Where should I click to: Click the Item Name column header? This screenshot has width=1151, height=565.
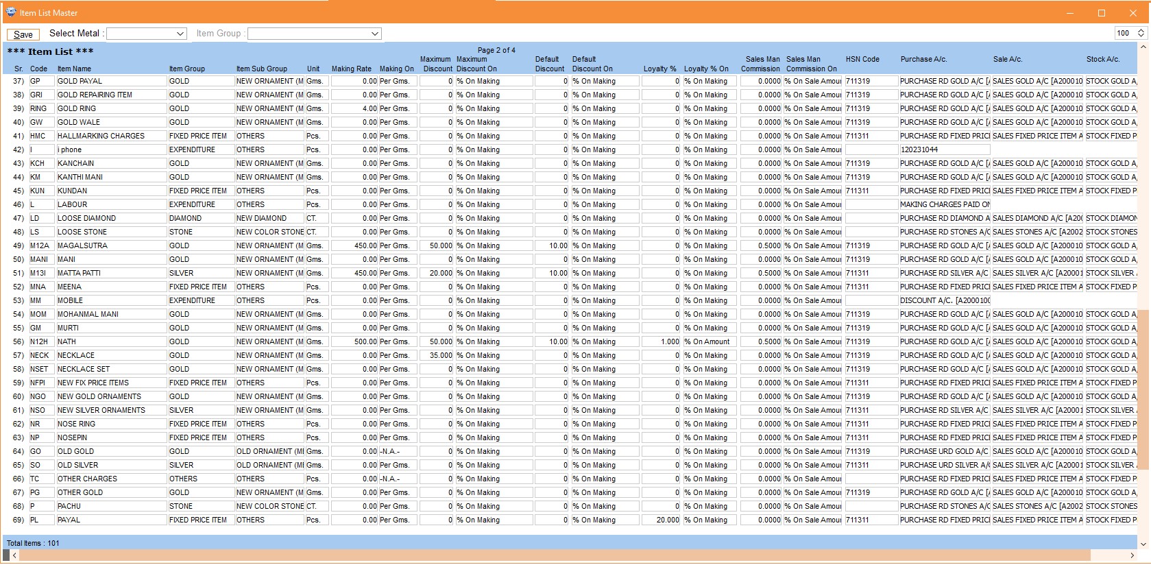[x=74, y=69]
